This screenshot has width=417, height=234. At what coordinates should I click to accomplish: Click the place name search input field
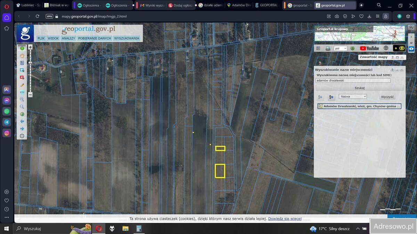pyautogui.click(x=353, y=80)
